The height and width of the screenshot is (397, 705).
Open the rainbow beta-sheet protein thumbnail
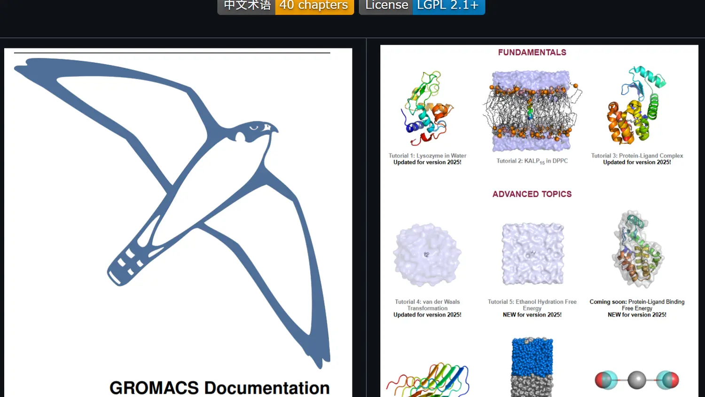tap(428, 380)
